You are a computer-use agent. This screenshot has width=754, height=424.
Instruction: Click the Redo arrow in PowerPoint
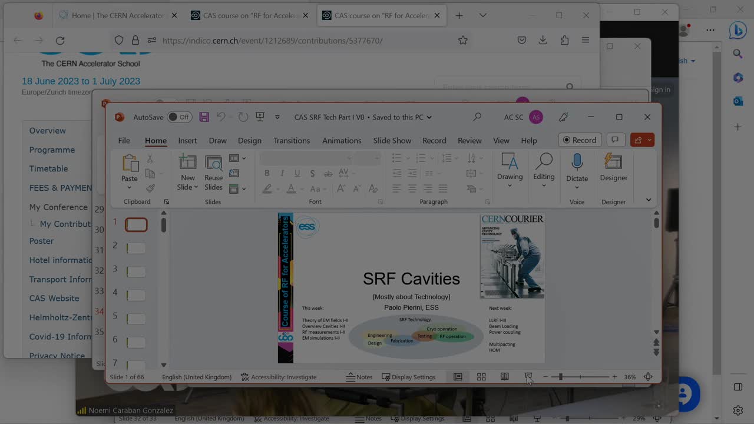[243, 117]
